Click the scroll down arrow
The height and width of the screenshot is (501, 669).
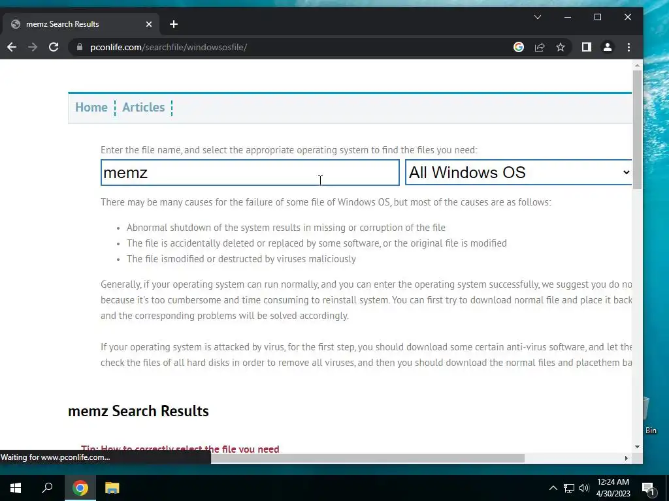click(637, 447)
